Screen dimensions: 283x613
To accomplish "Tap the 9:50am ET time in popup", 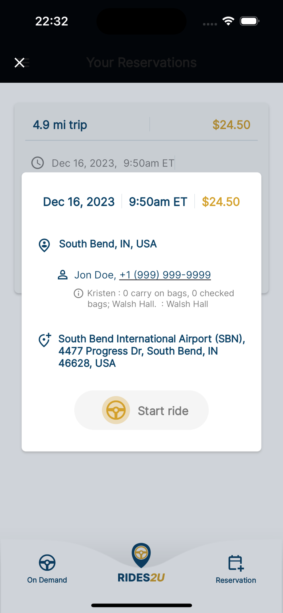I will click(158, 202).
